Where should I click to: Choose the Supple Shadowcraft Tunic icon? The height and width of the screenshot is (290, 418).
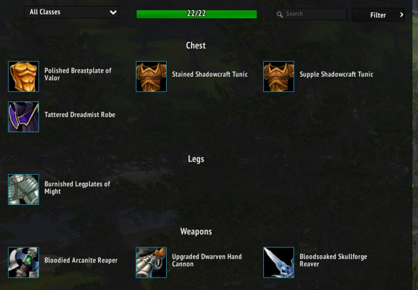tap(279, 77)
